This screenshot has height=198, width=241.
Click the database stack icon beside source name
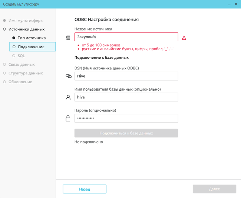[68, 38]
